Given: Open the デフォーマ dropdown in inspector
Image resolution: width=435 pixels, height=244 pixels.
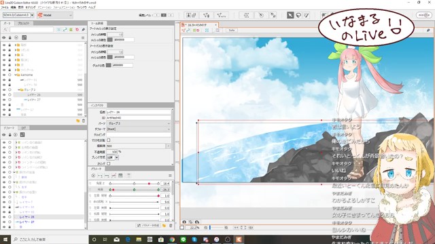Looking at the screenshot, I should pos(139,129).
